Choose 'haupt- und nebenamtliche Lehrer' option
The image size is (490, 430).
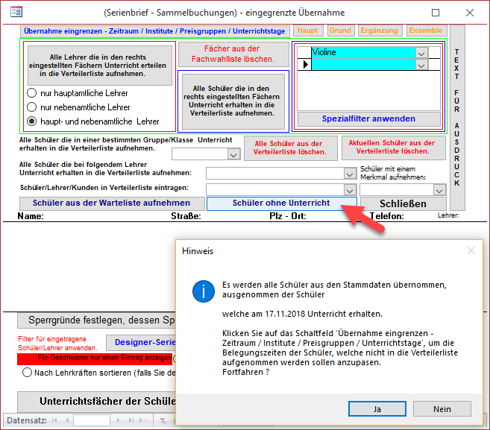click(32, 121)
